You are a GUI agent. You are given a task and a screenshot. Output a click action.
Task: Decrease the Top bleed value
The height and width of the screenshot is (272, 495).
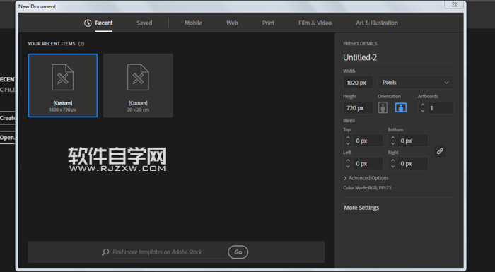[x=348, y=143]
